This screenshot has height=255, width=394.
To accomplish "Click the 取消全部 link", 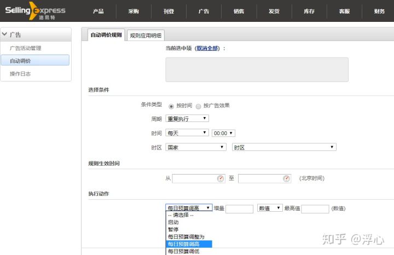I will 208,48.
